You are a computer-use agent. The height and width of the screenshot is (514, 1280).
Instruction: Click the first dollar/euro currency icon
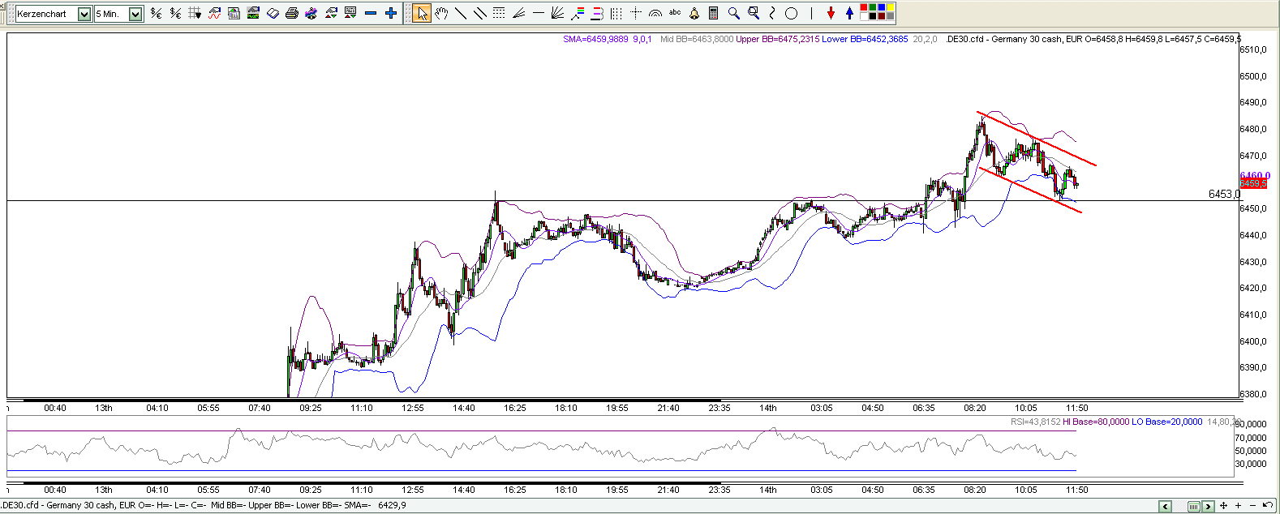click(x=156, y=13)
